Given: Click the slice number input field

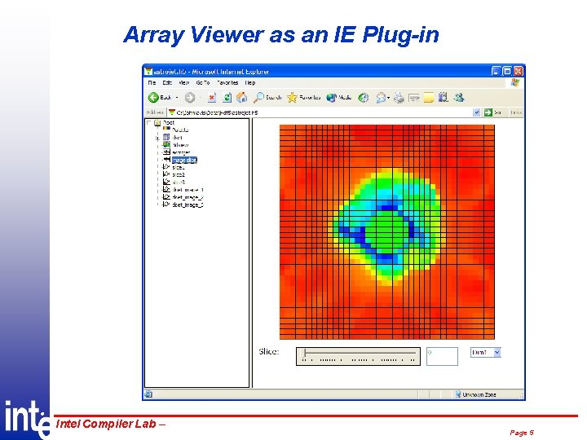Looking at the screenshot, I should point(442,356).
